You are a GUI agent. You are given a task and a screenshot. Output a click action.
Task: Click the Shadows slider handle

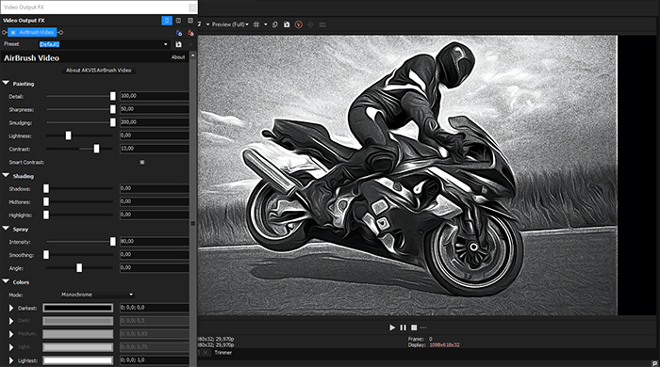(x=46, y=189)
